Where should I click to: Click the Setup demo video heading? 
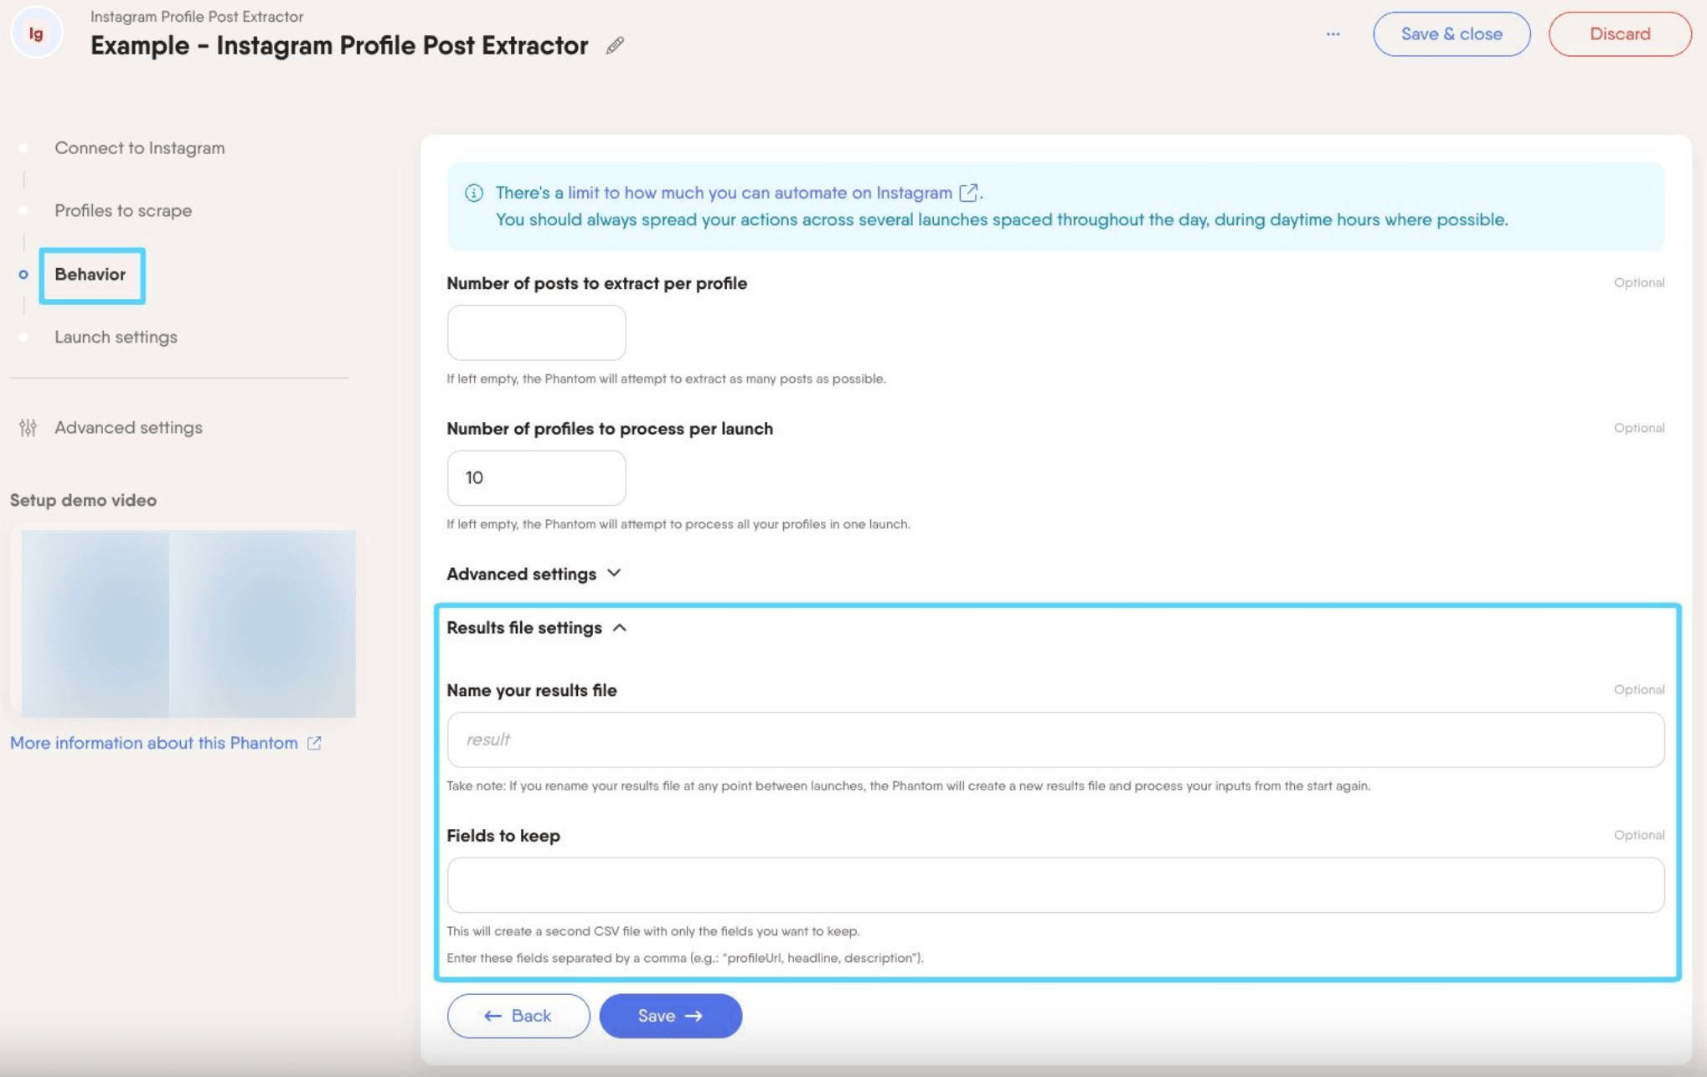83,500
